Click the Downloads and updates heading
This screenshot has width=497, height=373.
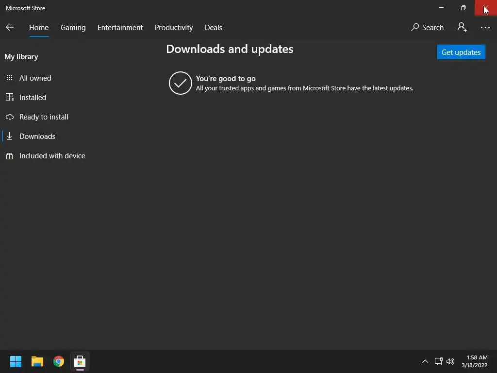pyautogui.click(x=230, y=49)
